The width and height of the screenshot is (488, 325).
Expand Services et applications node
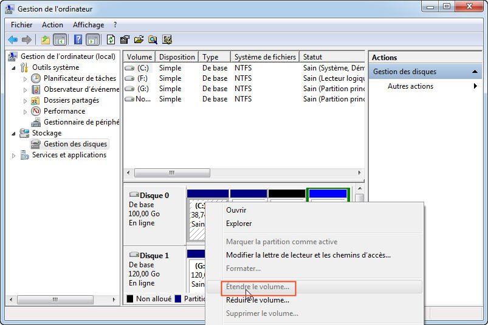pos(13,156)
